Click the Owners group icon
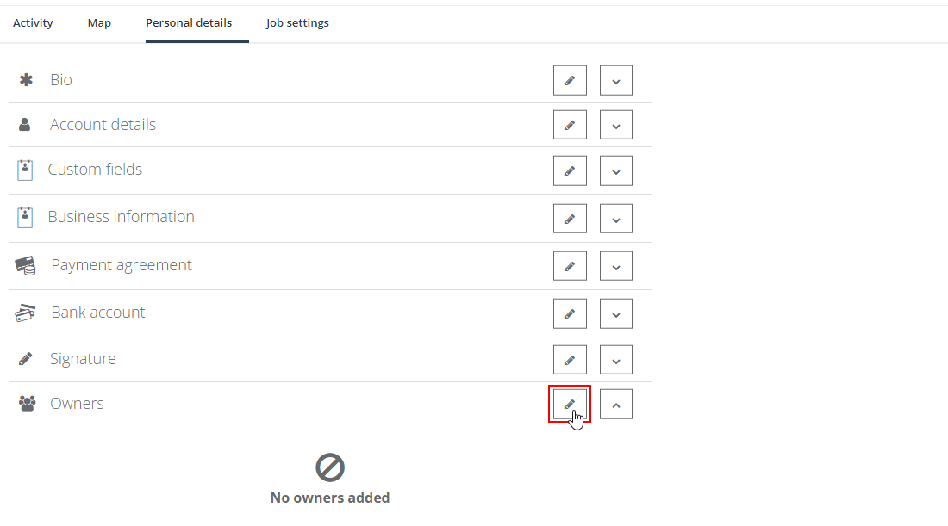This screenshot has height=526, width=948. coord(27,404)
